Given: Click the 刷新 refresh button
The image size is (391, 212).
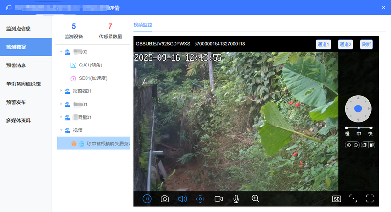Looking at the screenshot, I should pos(366,44).
